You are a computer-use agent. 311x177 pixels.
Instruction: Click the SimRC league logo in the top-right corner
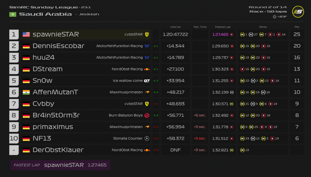[298, 12]
